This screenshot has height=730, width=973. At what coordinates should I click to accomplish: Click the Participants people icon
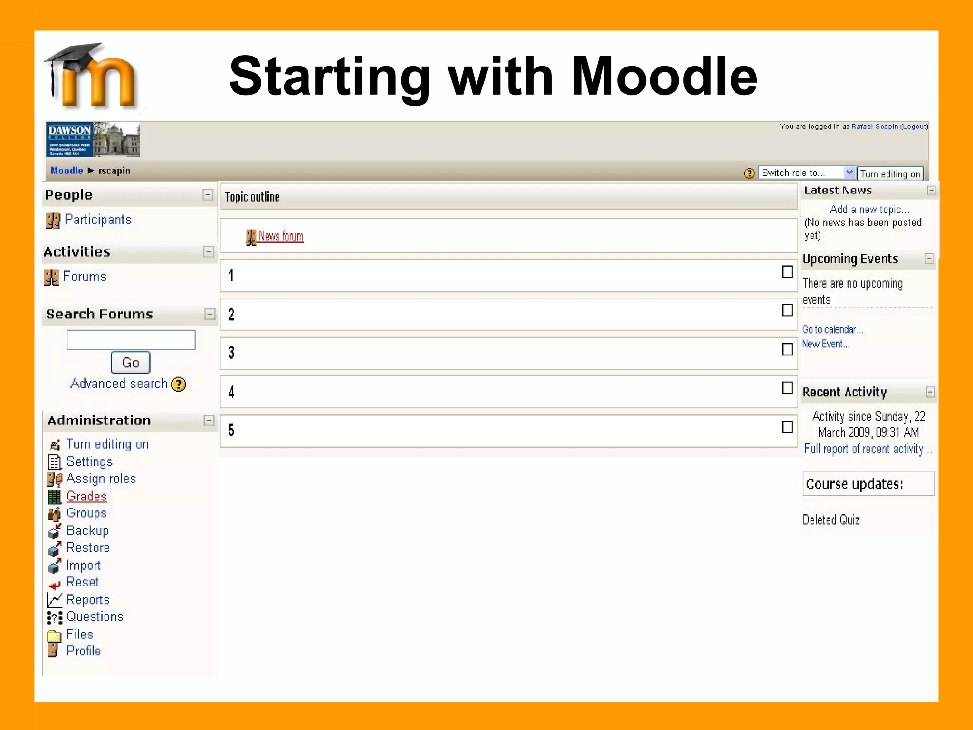(x=53, y=221)
